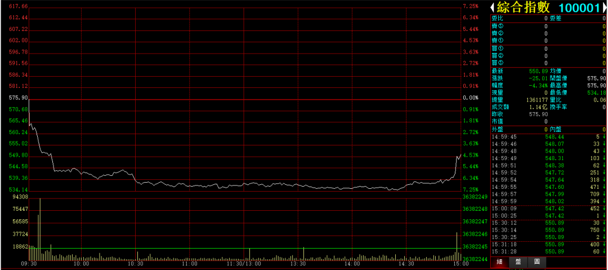
Task: Click the 09:30 time axis label
Action: 29,263
